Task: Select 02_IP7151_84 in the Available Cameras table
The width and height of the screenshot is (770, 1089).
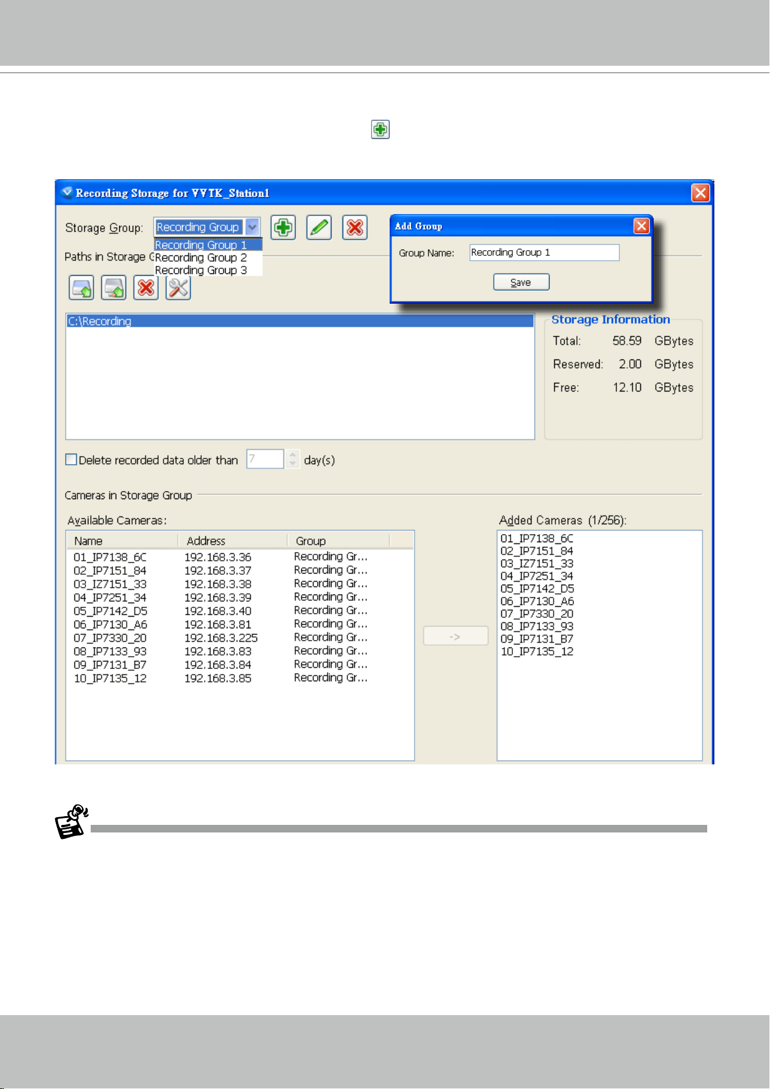Action: (x=110, y=571)
